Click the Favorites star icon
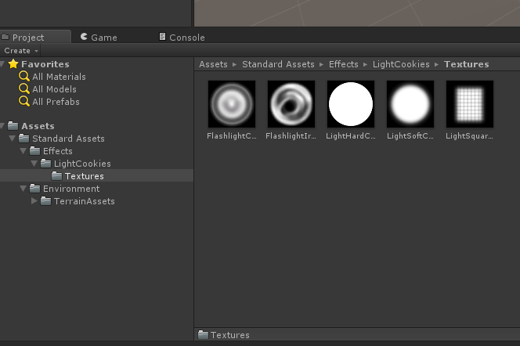 click(13, 63)
